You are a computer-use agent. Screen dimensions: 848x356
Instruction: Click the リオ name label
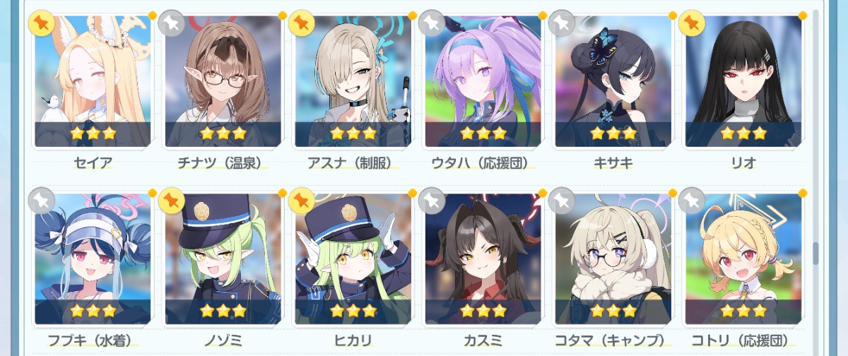point(743,163)
